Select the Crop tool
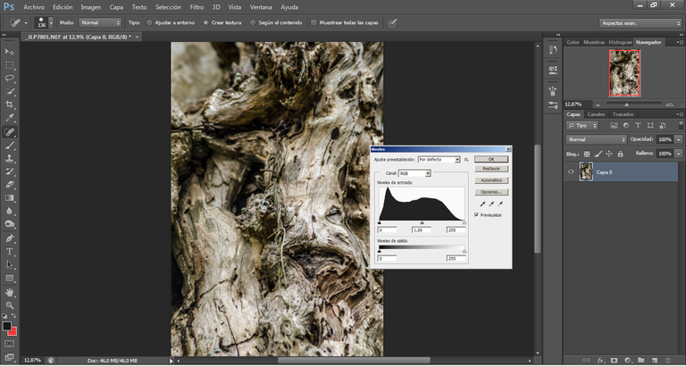686x367 pixels. [x=10, y=104]
